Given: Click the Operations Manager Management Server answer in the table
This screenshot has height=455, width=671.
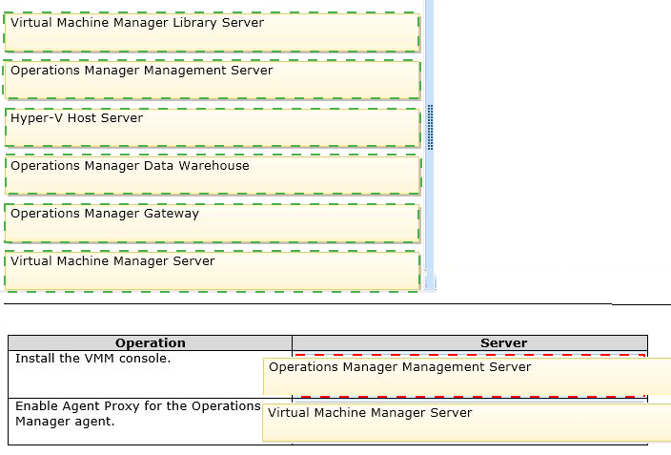Looking at the screenshot, I should 466,376.
